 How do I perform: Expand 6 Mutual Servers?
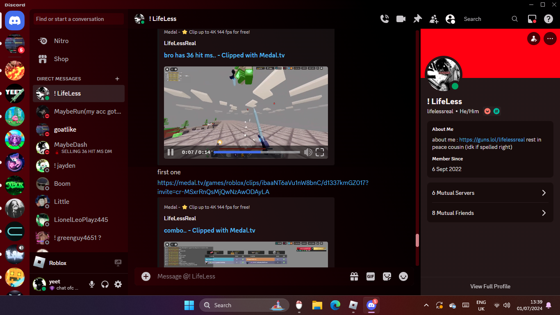(490, 193)
